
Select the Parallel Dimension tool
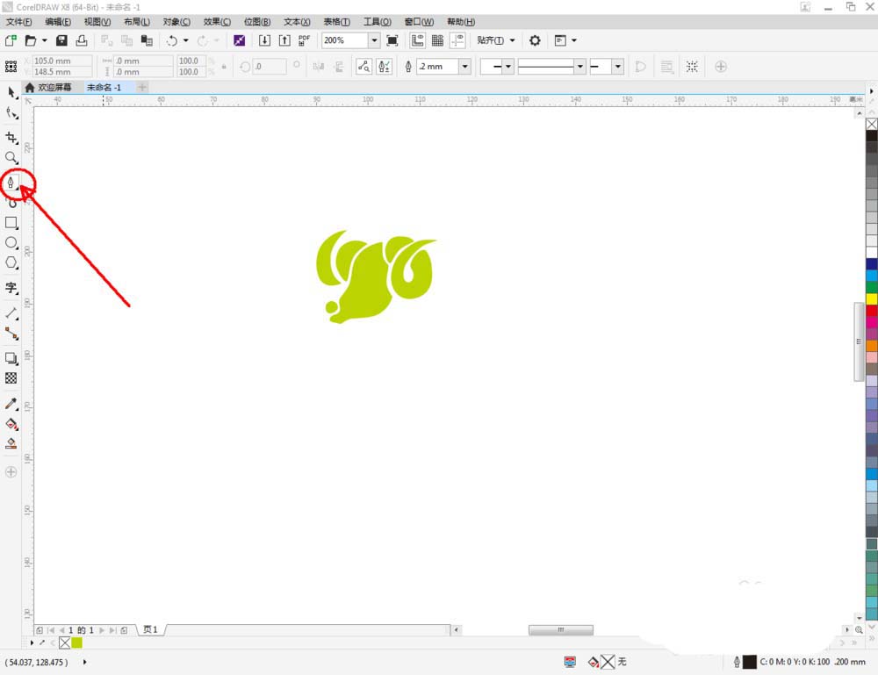[11, 313]
